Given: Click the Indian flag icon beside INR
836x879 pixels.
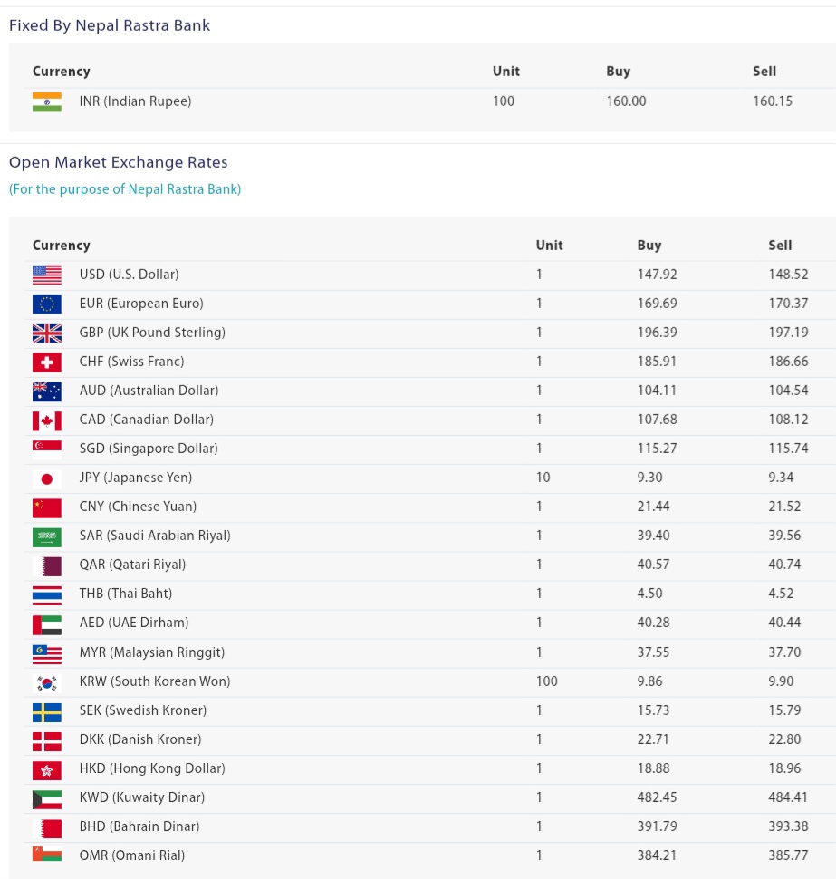Looking at the screenshot, I should click(47, 101).
